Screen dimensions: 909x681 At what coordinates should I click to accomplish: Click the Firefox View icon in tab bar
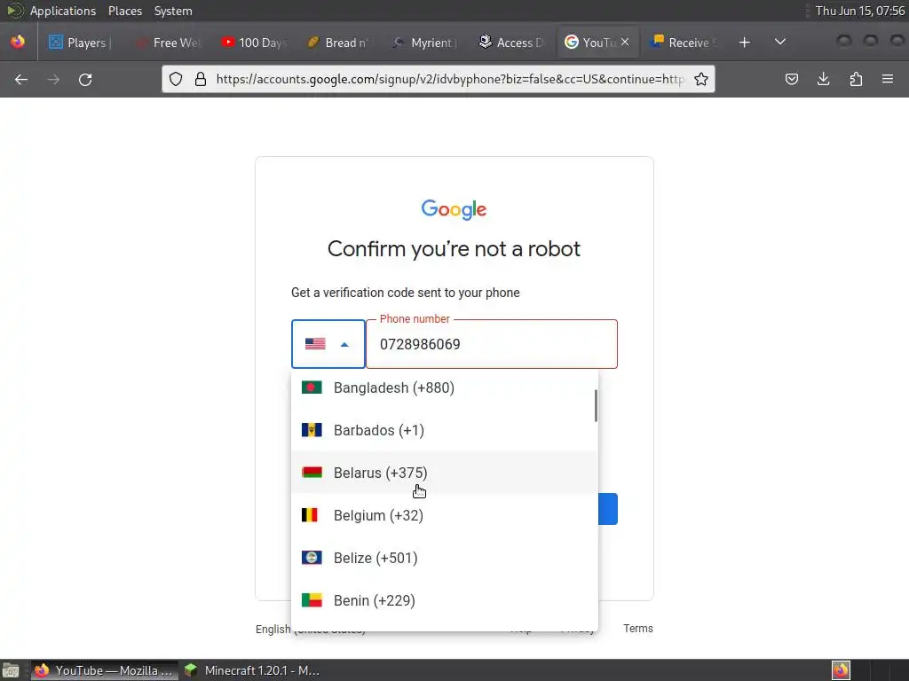pyautogui.click(x=18, y=42)
